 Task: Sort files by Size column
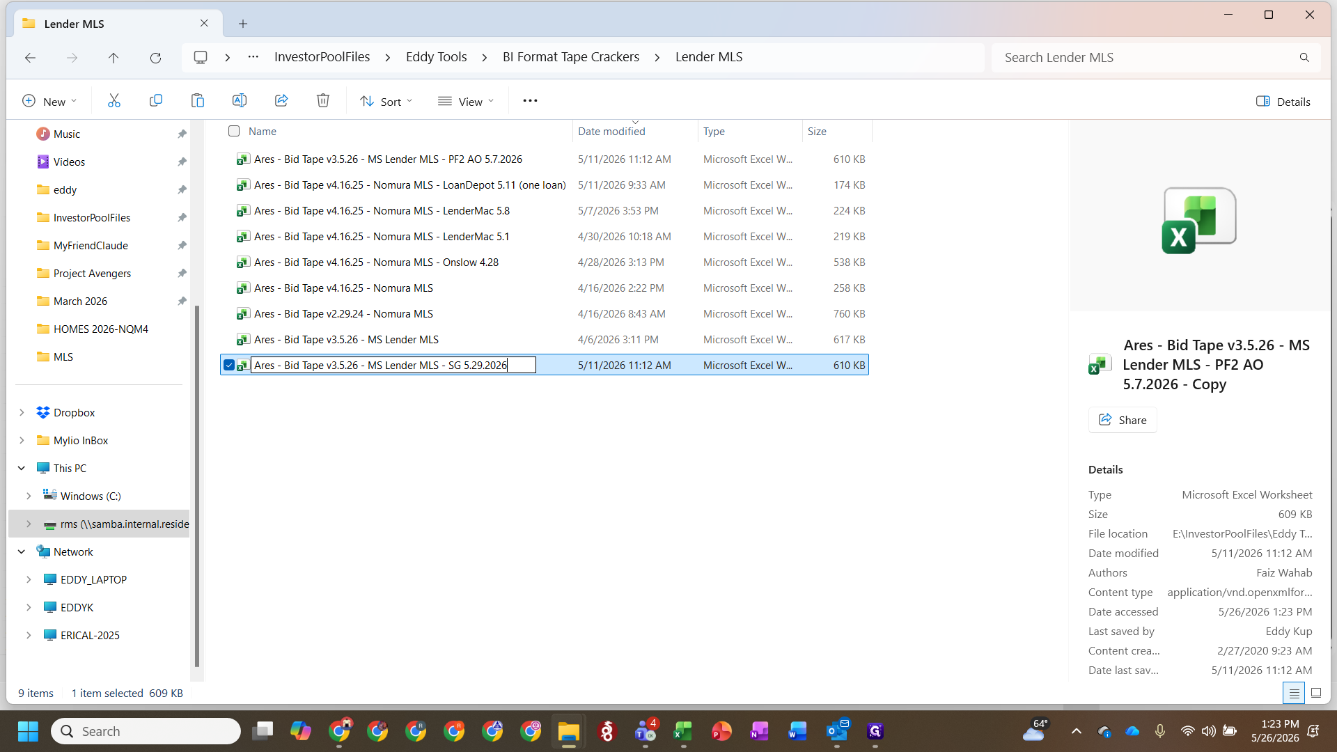[x=817, y=131]
